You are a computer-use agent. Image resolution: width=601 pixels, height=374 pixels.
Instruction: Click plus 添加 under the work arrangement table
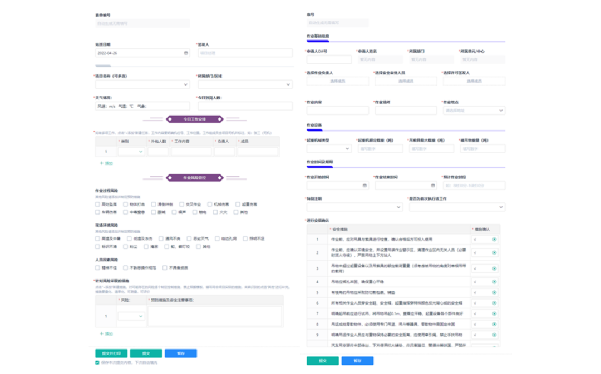tap(106, 163)
